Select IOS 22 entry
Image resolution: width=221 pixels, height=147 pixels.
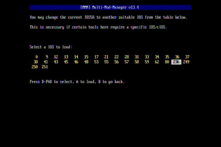(x=117, y=57)
